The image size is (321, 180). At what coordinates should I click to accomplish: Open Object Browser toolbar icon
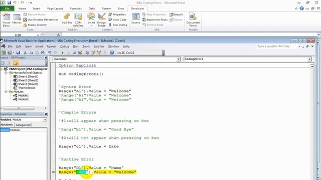(x=99, y=52)
